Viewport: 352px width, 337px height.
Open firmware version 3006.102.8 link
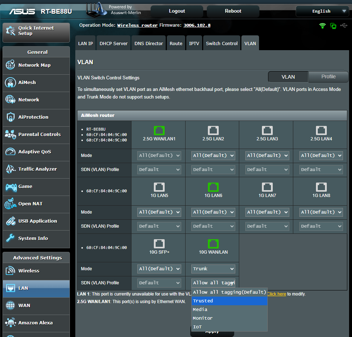click(x=197, y=25)
